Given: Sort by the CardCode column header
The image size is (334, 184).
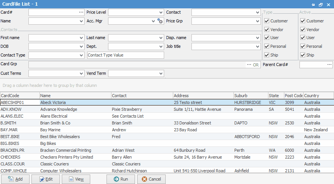Looking at the screenshot, I should point(20,96).
